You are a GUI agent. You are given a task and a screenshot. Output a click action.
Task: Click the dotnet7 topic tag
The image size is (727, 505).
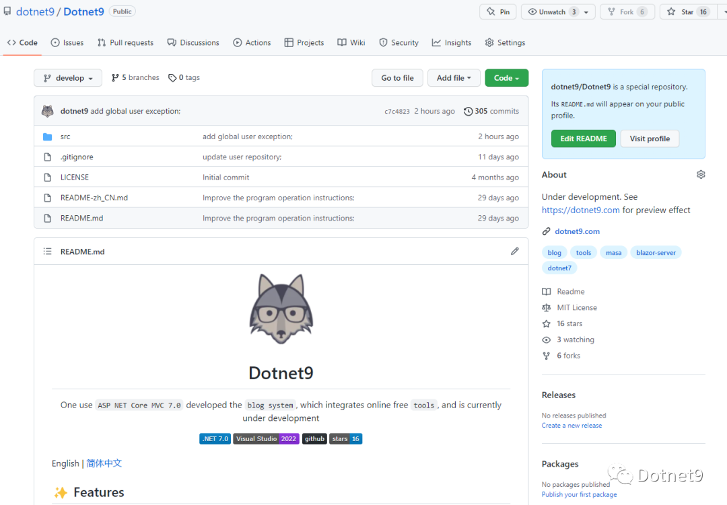pyautogui.click(x=559, y=268)
